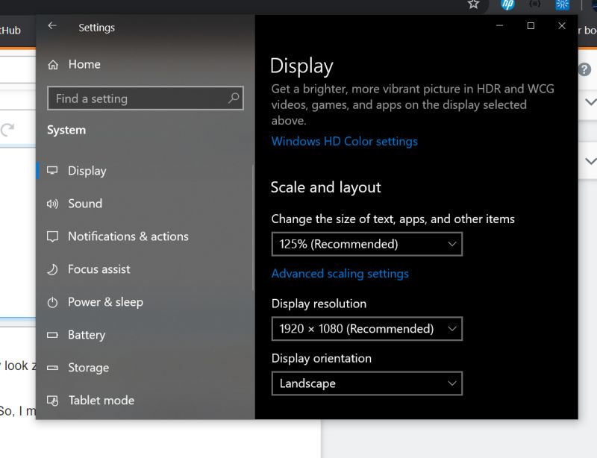The width and height of the screenshot is (597, 458).
Task: Go back with the Settings back arrow
Action: pos(52,26)
